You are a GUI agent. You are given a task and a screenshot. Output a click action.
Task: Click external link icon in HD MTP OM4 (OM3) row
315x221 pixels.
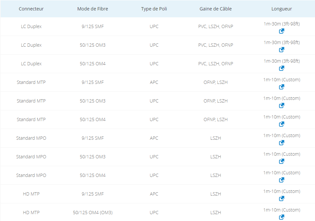(281, 217)
